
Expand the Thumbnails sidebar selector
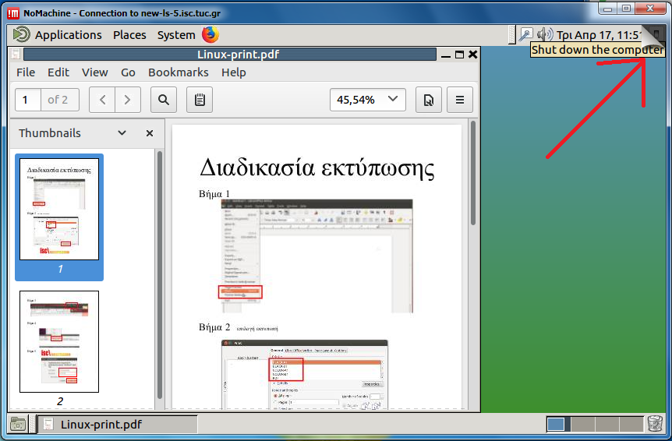coord(122,133)
